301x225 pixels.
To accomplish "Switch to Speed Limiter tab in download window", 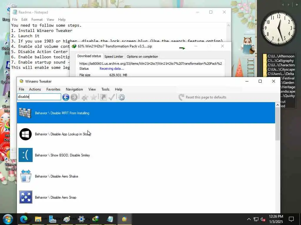I will [114, 57].
